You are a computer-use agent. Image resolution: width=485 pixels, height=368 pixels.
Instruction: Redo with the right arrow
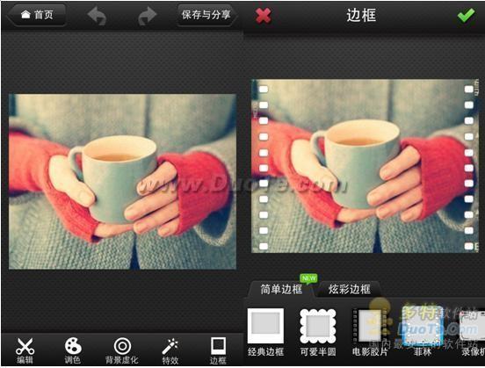coord(147,16)
